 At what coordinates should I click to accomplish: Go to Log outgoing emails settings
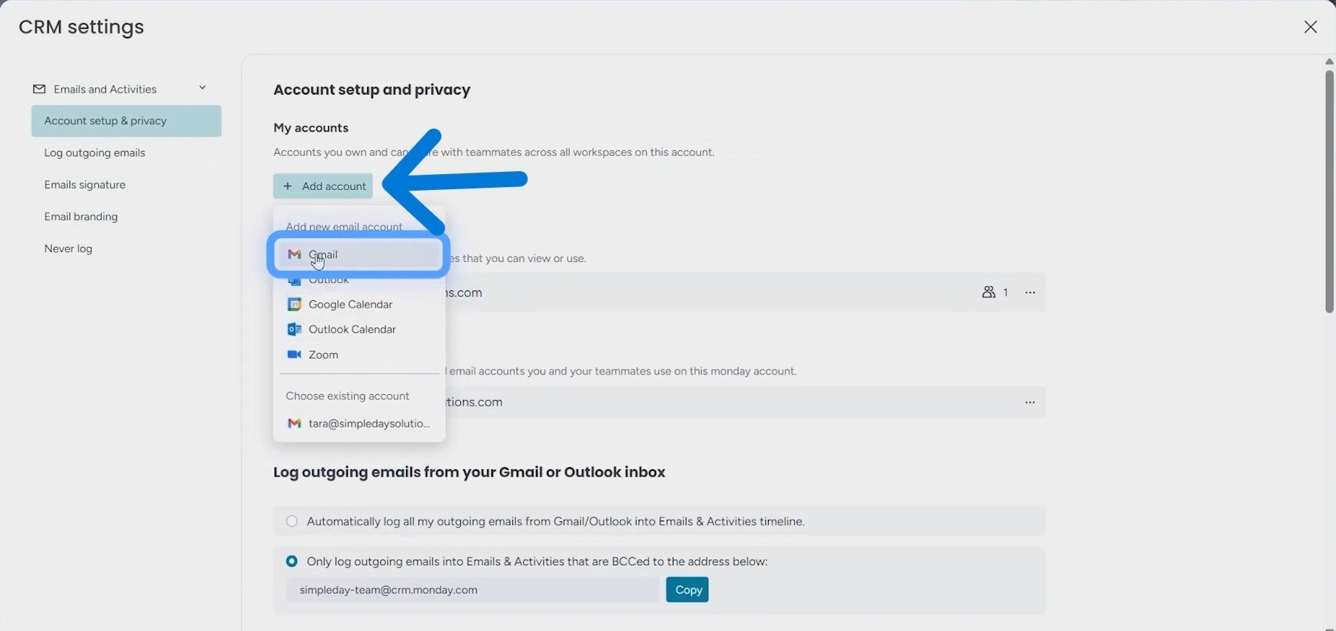[x=95, y=152]
